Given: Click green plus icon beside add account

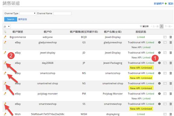Looking at the screenshot, I should click(x=166, y=4).
